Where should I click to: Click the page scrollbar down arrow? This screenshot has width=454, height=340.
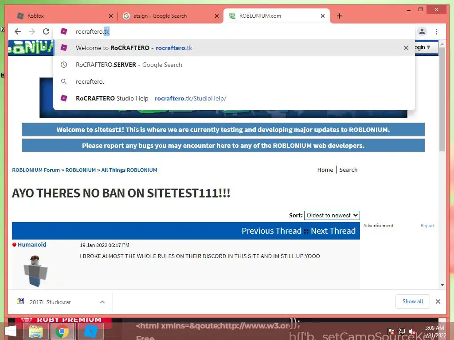pos(442,285)
